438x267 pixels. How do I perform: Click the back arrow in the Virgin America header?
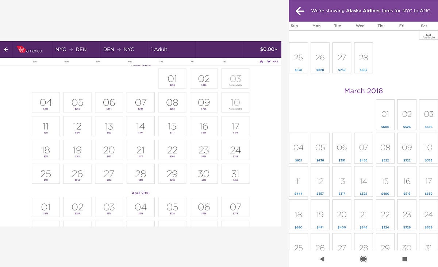pyautogui.click(x=6, y=49)
